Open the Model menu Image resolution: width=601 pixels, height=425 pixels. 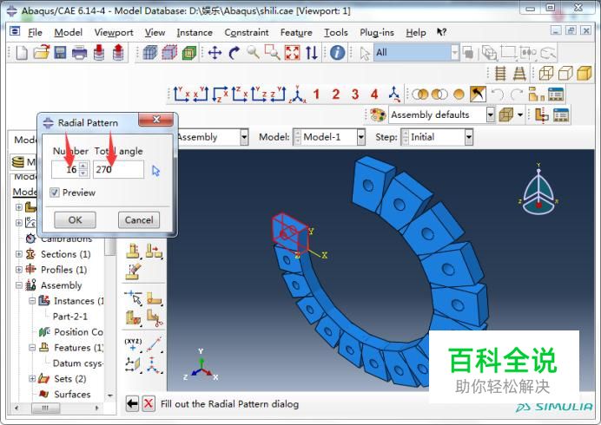click(x=69, y=33)
